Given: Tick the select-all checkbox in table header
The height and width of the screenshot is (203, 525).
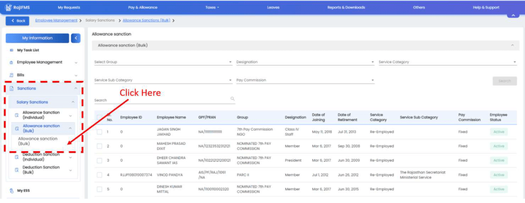Looking at the screenshot, I should pyautogui.click(x=99, y=117).
